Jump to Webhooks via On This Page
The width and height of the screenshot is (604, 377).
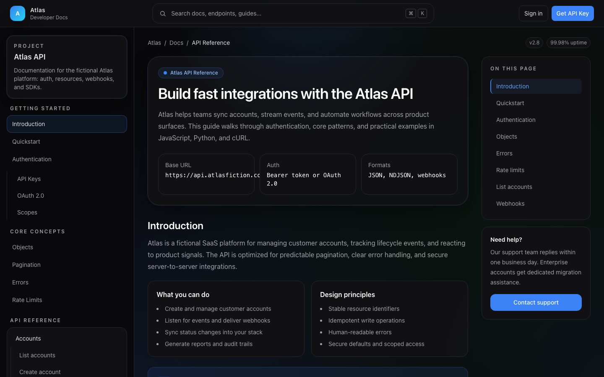click(510, 204)
